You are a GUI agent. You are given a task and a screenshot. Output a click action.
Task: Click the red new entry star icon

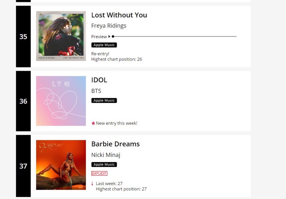point(93,123)
